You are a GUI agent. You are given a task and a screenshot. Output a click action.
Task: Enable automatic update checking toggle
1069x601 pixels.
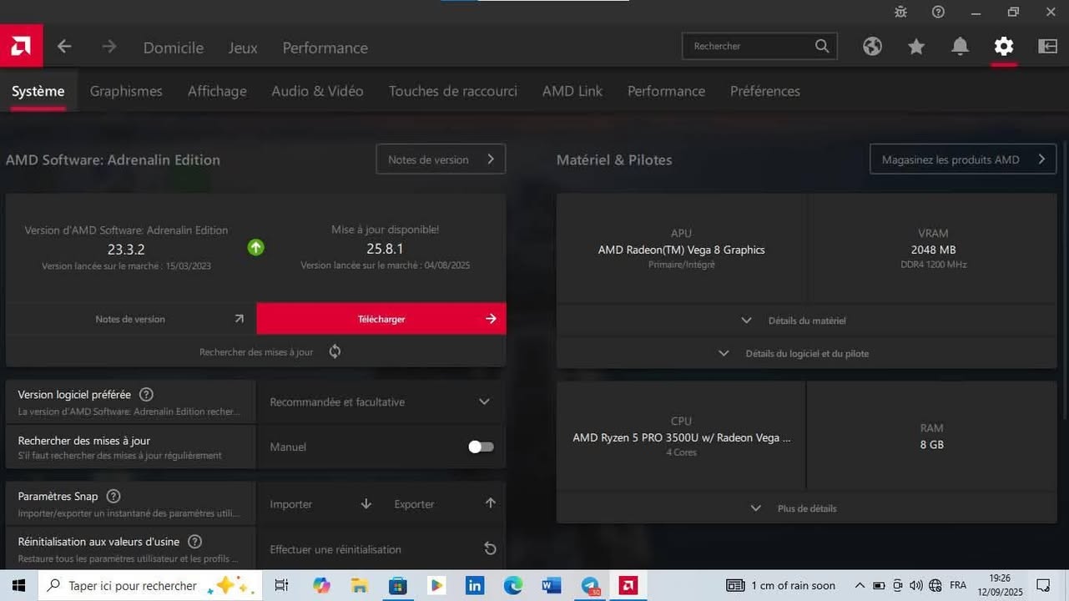[481, 447]
